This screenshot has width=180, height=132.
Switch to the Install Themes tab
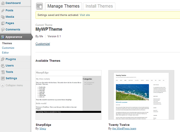(99, 6)
